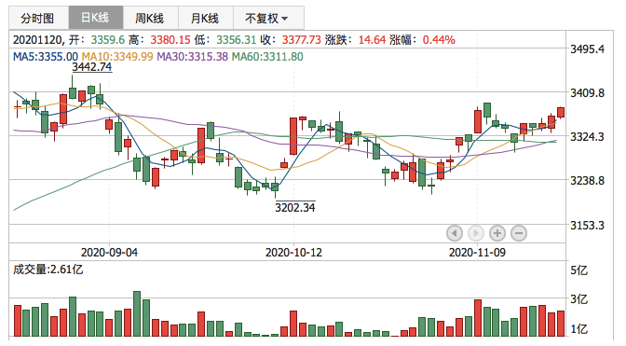Expand the 不复权 dropdown

click(268, 18)
